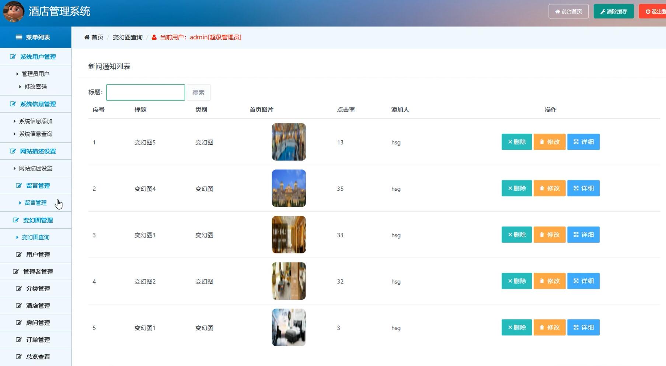The height and width of the screenshot is (366, 666).
Task: Click the X delete icon for 变幻图1
Action: 510,327
